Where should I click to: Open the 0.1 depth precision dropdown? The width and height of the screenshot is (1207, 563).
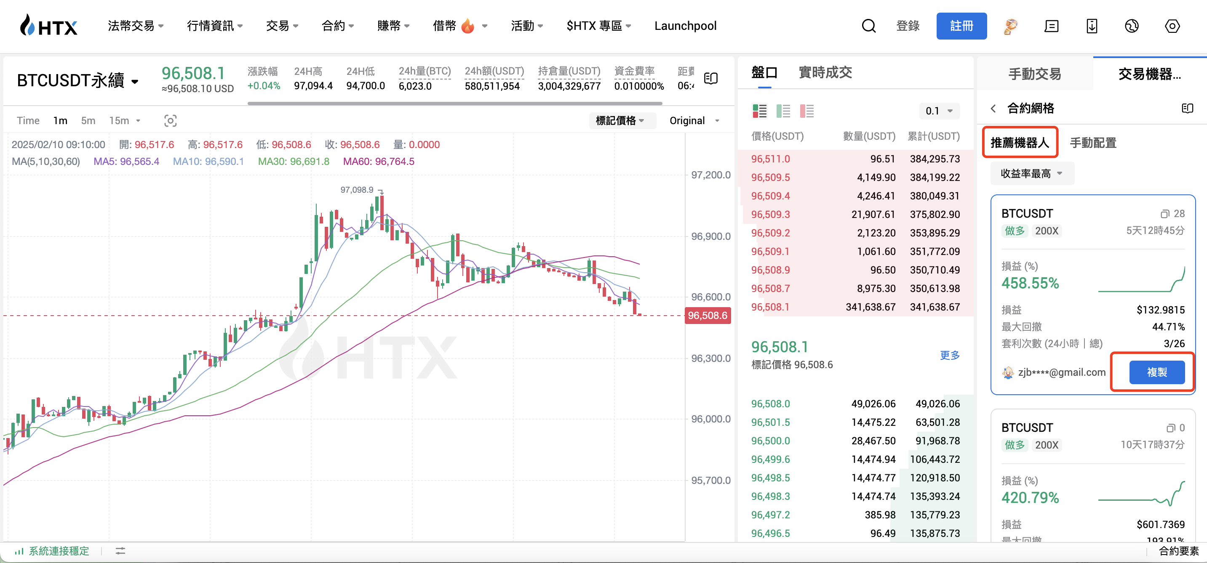click(x=939, y=111)
